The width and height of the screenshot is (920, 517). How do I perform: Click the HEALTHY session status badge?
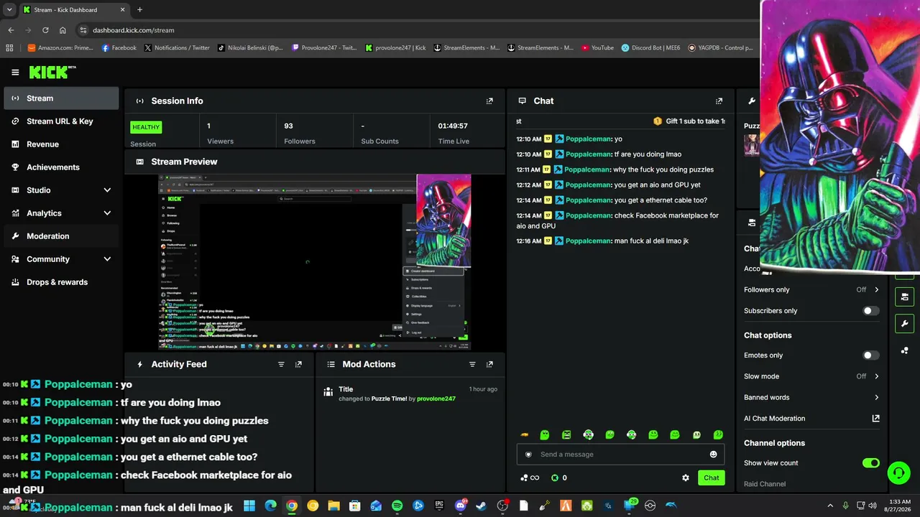point(146,127)
